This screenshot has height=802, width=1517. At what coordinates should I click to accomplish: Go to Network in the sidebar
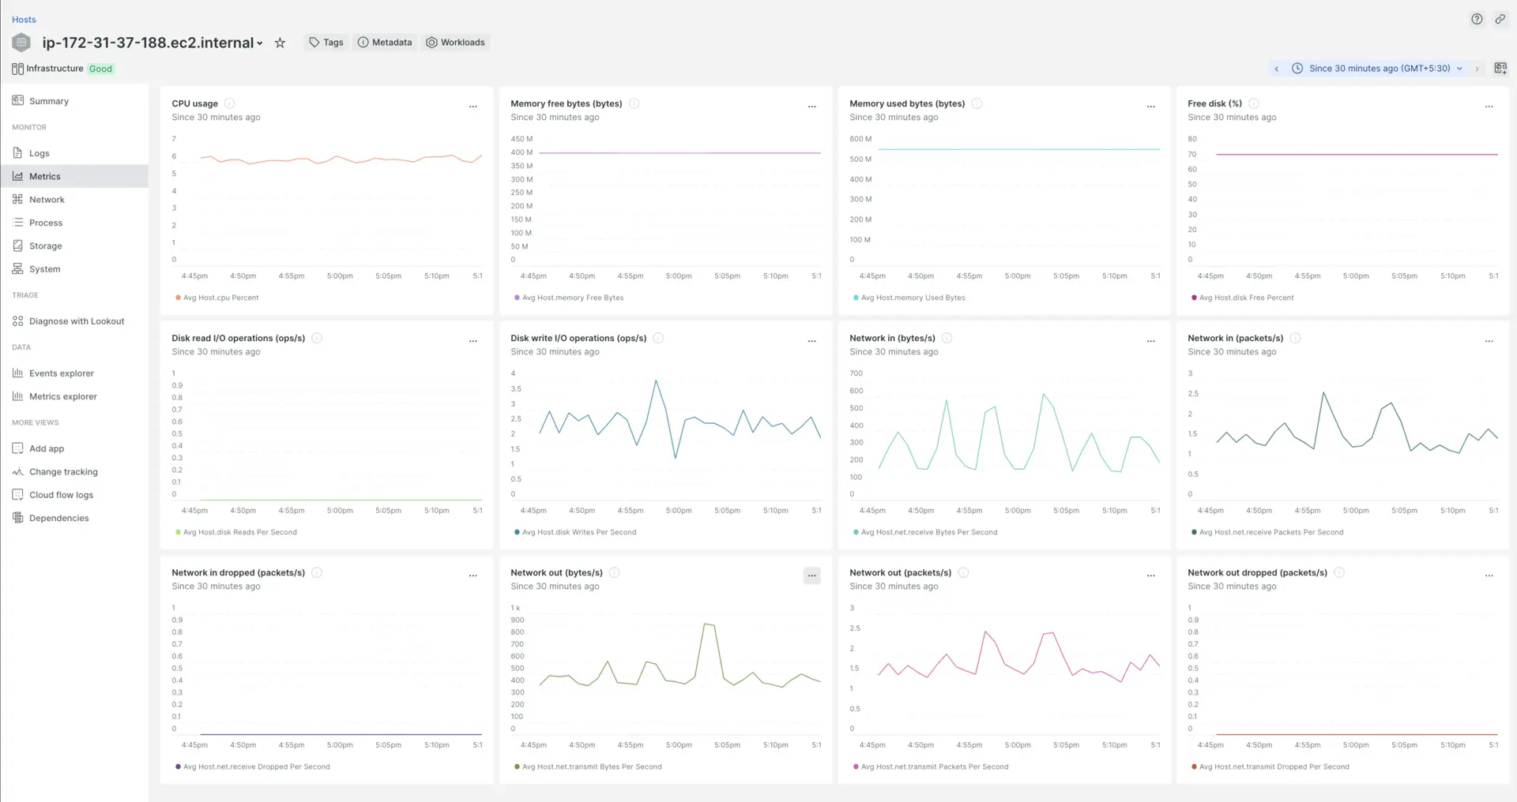click(x=47, y=200)
